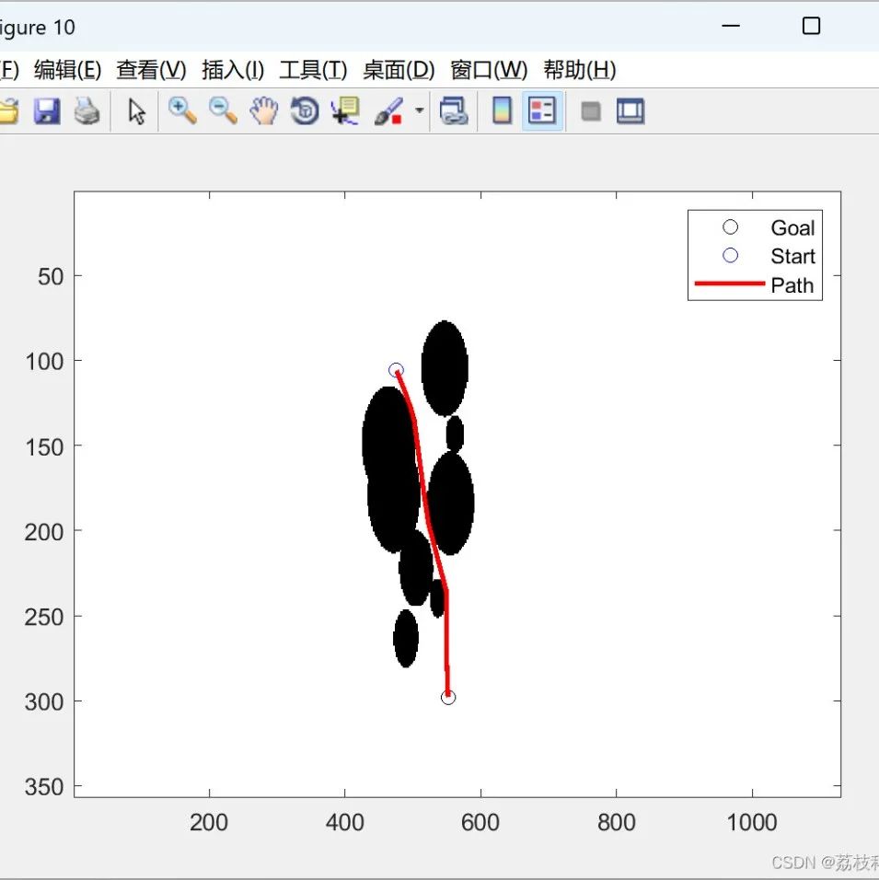
Task: Select the Brush/Select Data tool
Action: pyautogui.click(x=388, y=110)
